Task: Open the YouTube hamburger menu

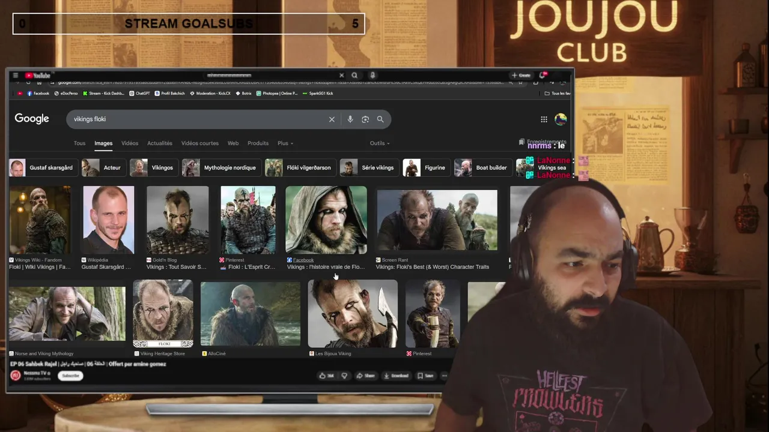Action: pyautogui.click(x=16, y=76)
